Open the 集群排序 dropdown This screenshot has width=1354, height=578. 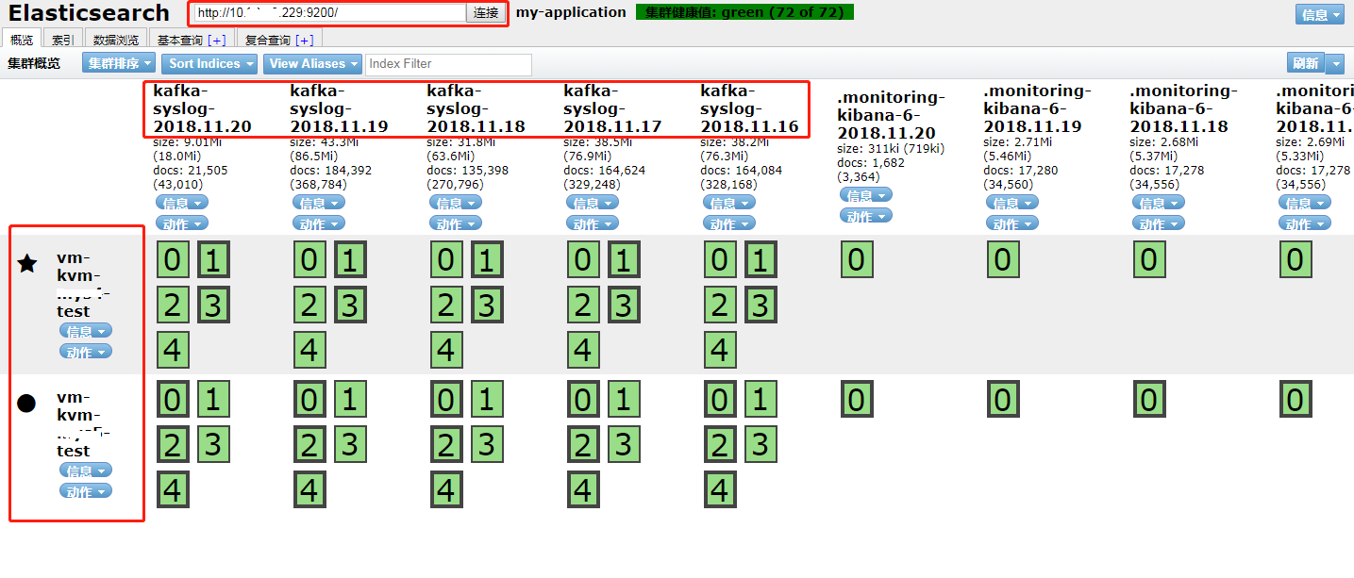tap(119, 63)
